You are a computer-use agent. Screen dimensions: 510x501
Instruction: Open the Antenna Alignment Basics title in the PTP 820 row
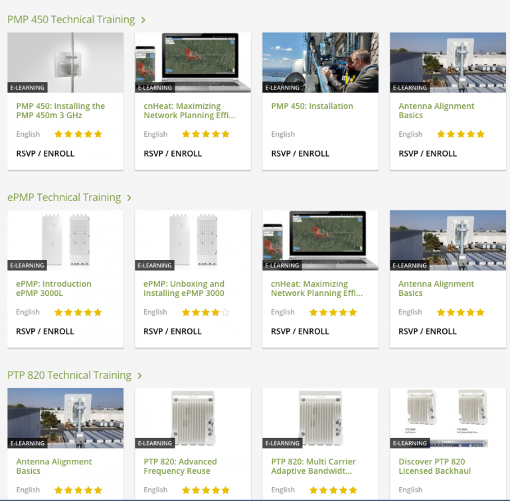(54, 466)
